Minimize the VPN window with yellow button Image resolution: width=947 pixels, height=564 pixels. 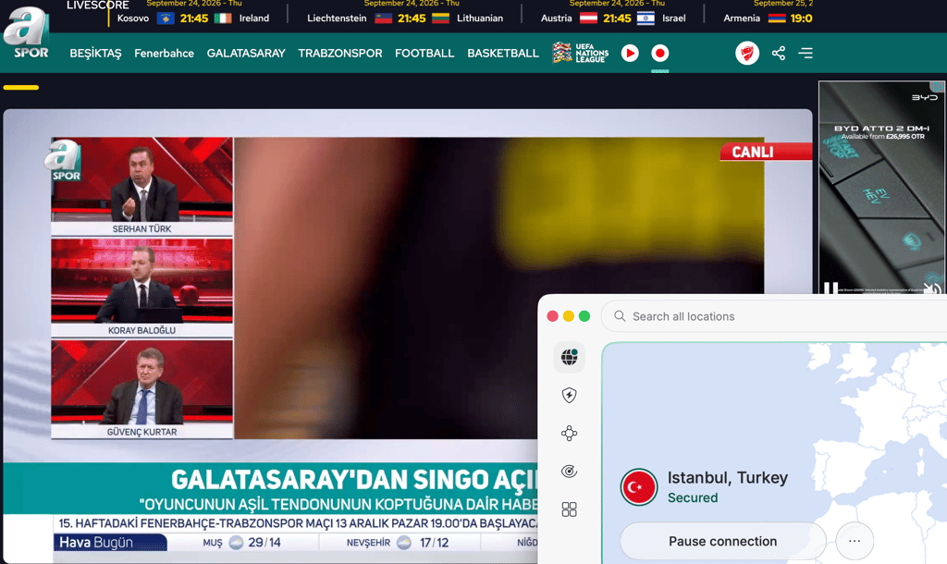click(x=569, y=316)
